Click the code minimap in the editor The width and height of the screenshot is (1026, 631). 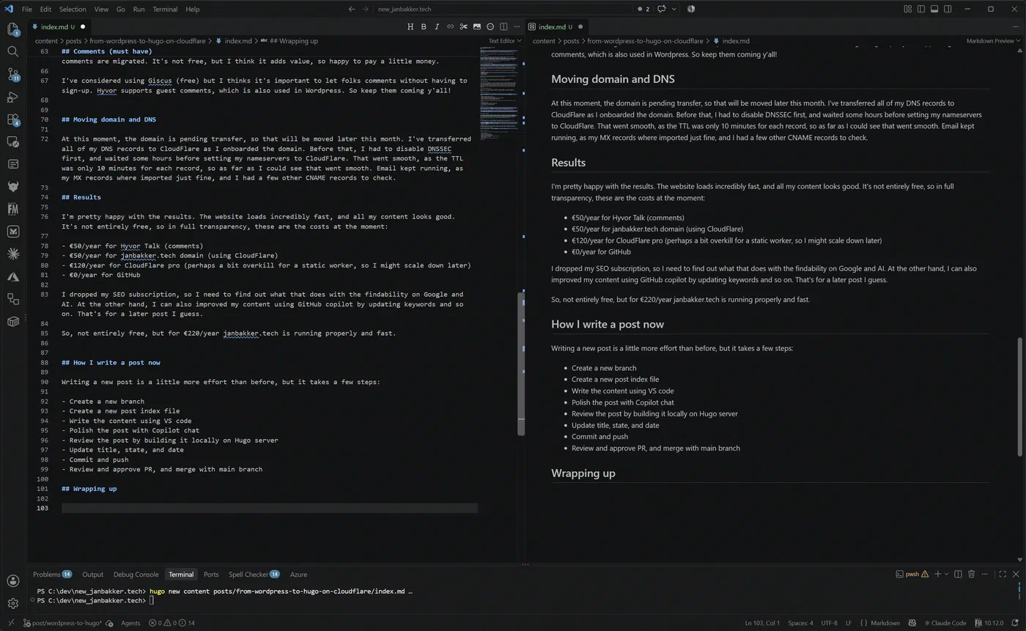[498, 94]
